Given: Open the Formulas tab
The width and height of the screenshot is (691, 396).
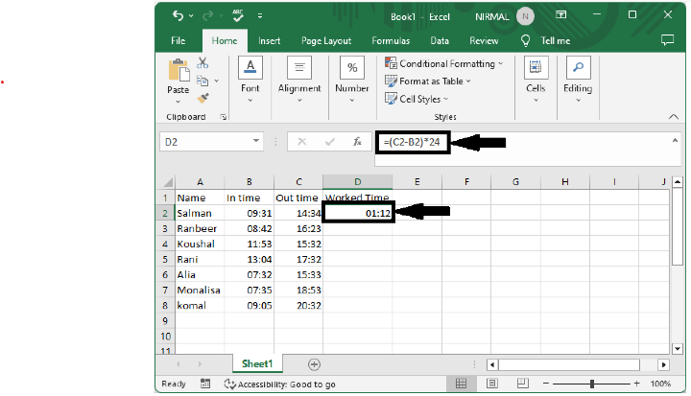Looking at the screenshot, I should click(391, 40).
